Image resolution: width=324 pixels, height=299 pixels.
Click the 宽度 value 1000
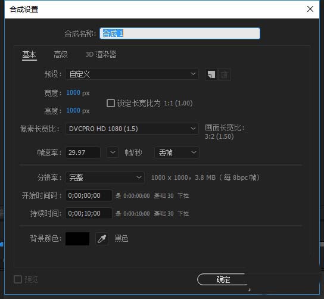click(x=73, y=92)
